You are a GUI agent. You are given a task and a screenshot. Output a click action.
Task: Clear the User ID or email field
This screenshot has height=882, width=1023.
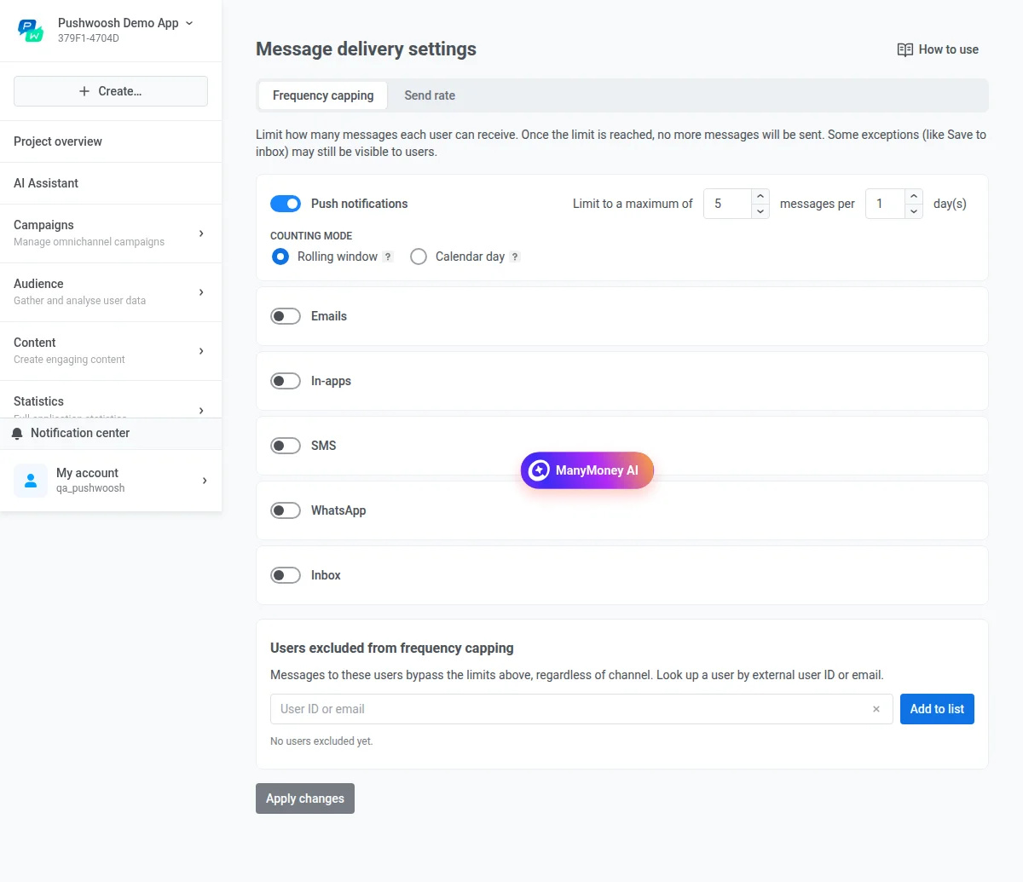[876, 709]
